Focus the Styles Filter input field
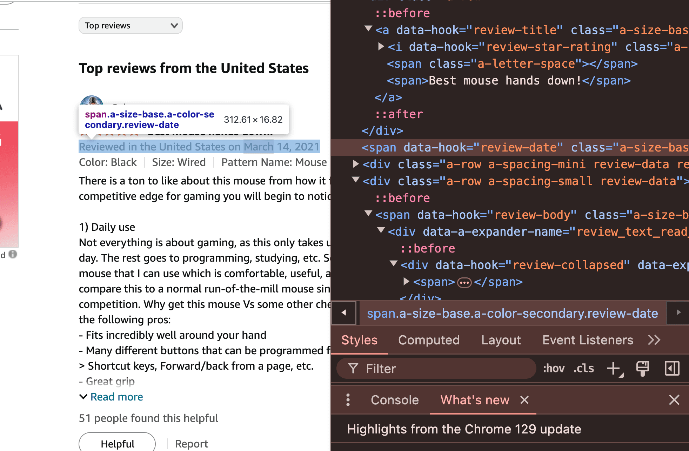Screen dimensions: 689x451 coord(436,369)
